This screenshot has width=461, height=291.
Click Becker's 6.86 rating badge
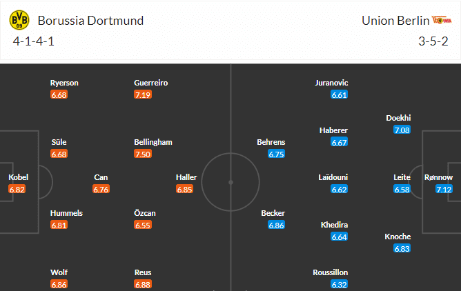pos(276,225)
